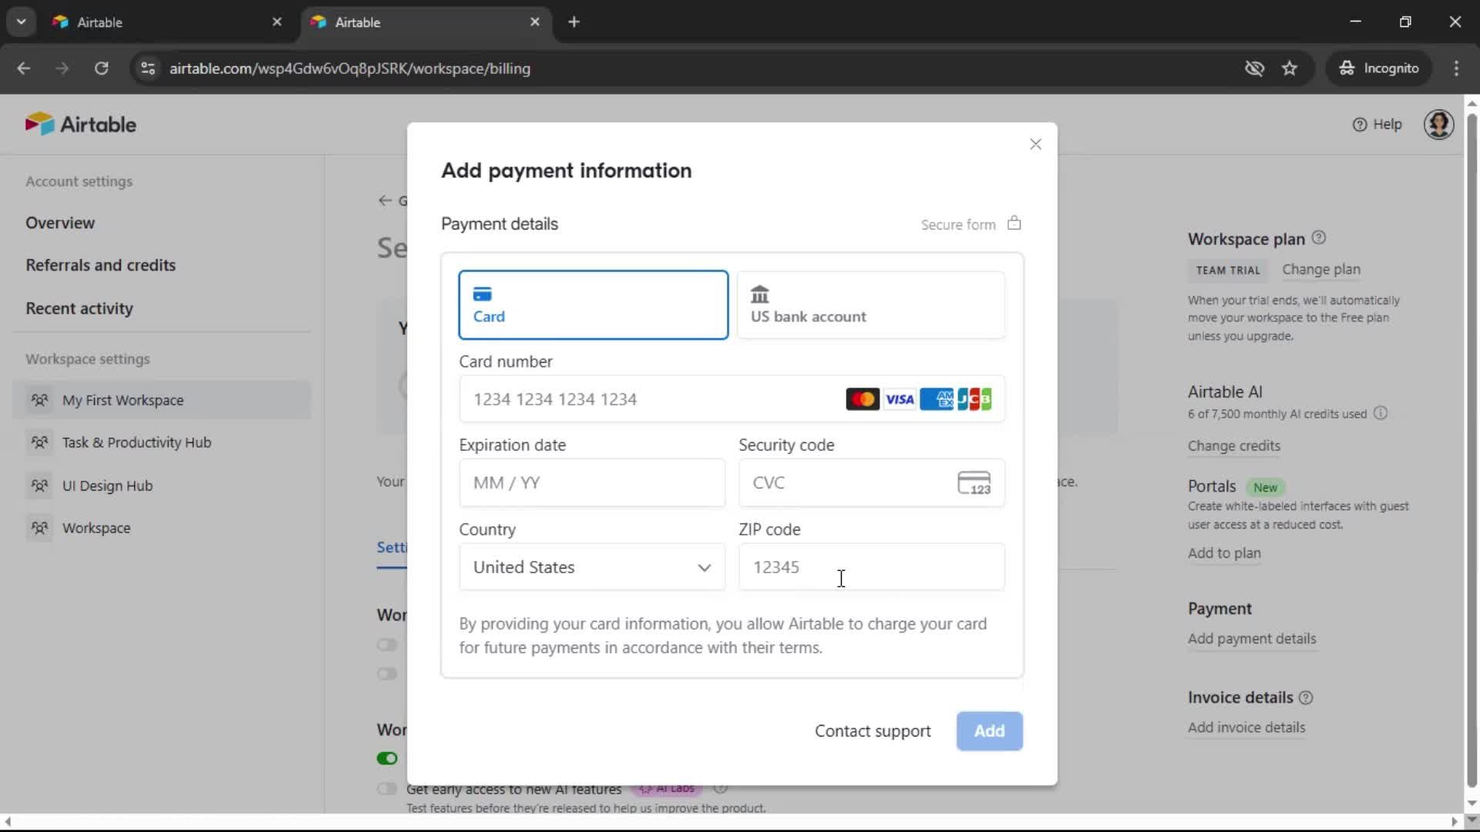Screen dimensions: 1480x832
Task: Open the Country dropdown showing United States
Action: [592, 567]
